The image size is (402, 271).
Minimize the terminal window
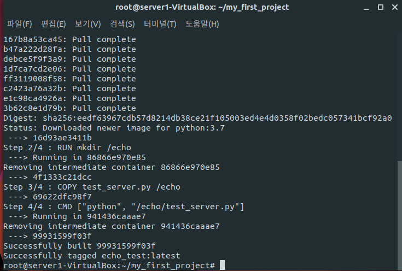[366, 8]
